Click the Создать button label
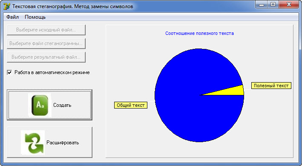Image resolution: width=302 pixels, height=166 pixels. click(x=62, y=105)
